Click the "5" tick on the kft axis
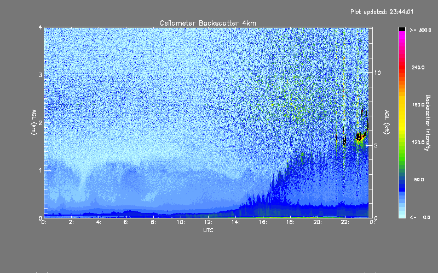Viewport: 438px width, 273px height. tap(376, 145)
